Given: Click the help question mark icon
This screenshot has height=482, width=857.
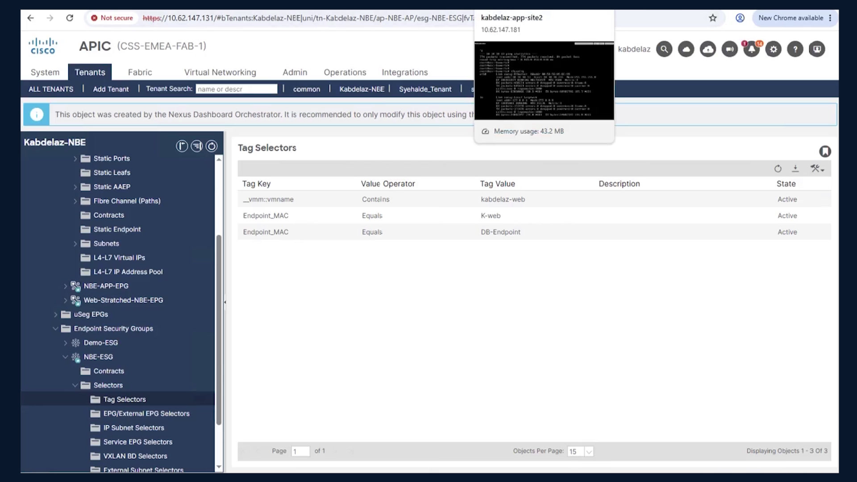Looking at the screenshot, I should (795, 49).
